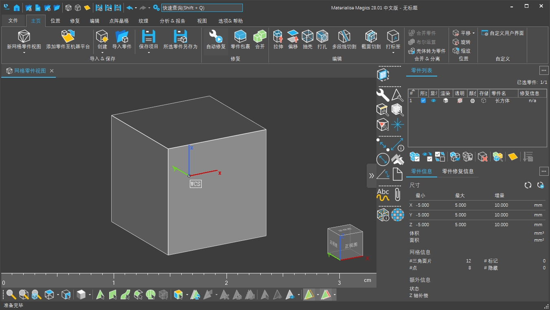The width and height of the screenshot is (550, 310).
Task: Open the 分析&报告 ribbon tab
Action: coord(172,20)
